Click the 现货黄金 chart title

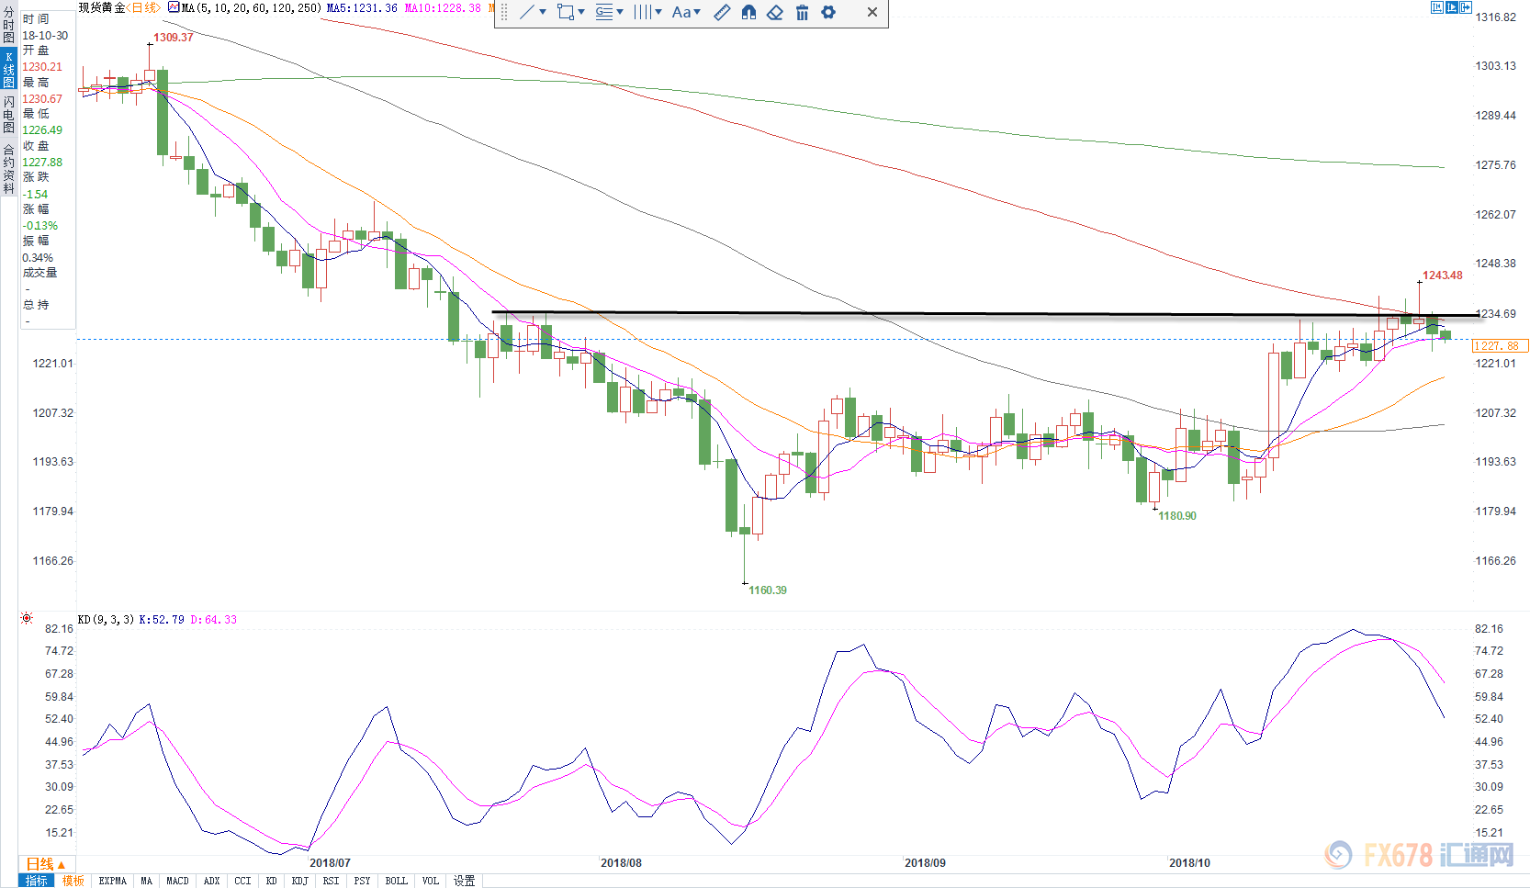pos(102,7)
